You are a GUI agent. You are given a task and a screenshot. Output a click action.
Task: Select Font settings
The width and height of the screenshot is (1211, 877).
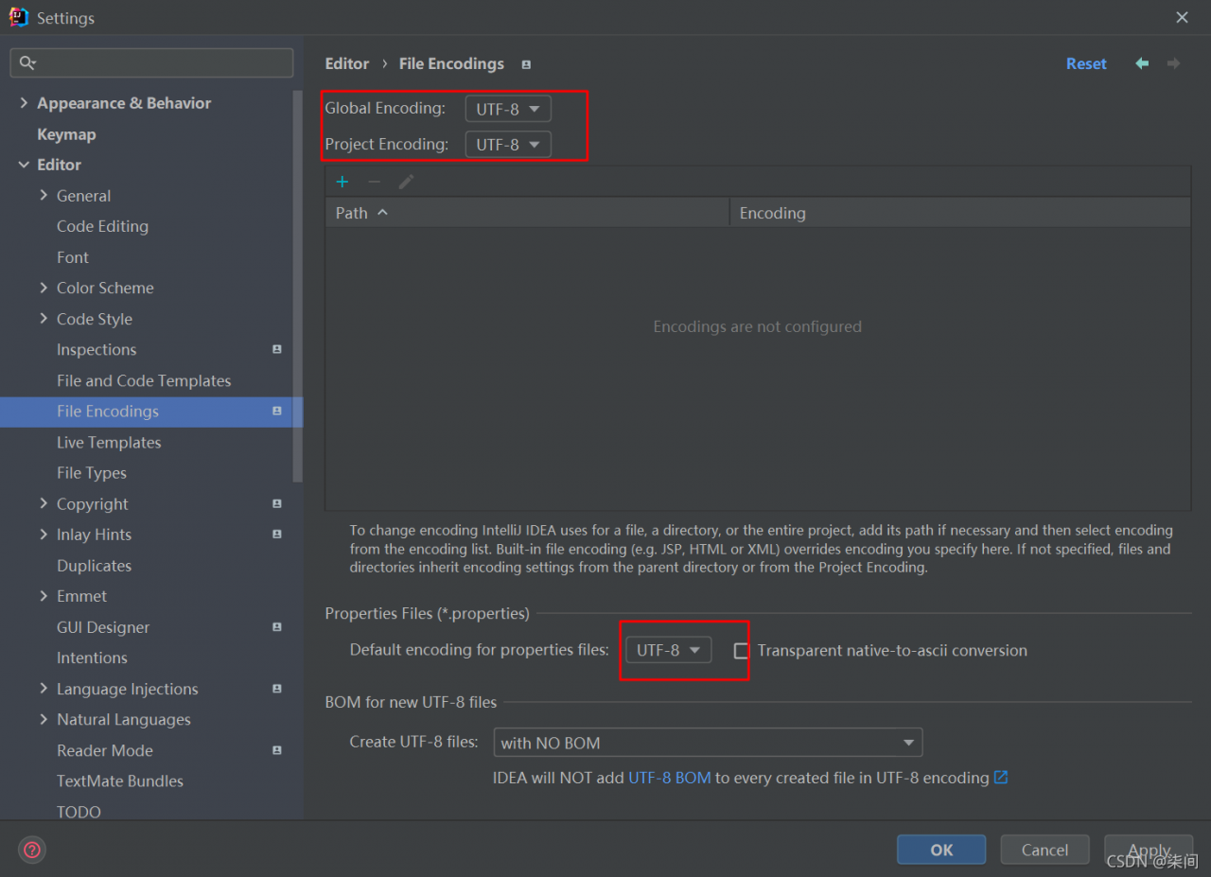coord(73,257)
